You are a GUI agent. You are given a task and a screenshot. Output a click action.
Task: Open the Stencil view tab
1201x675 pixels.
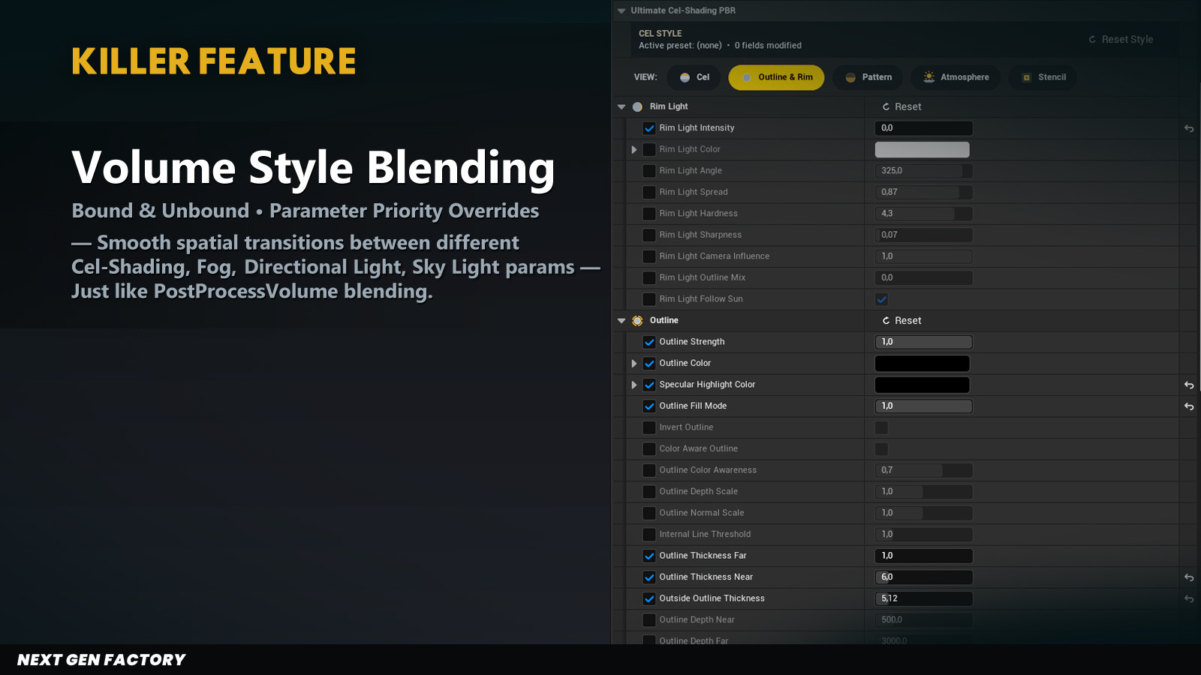(x=1043, y=77)
